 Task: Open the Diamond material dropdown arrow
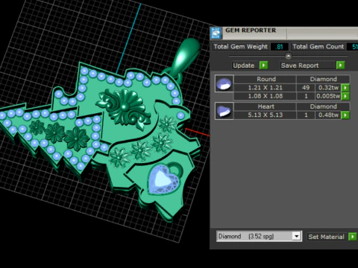(296, 236)
